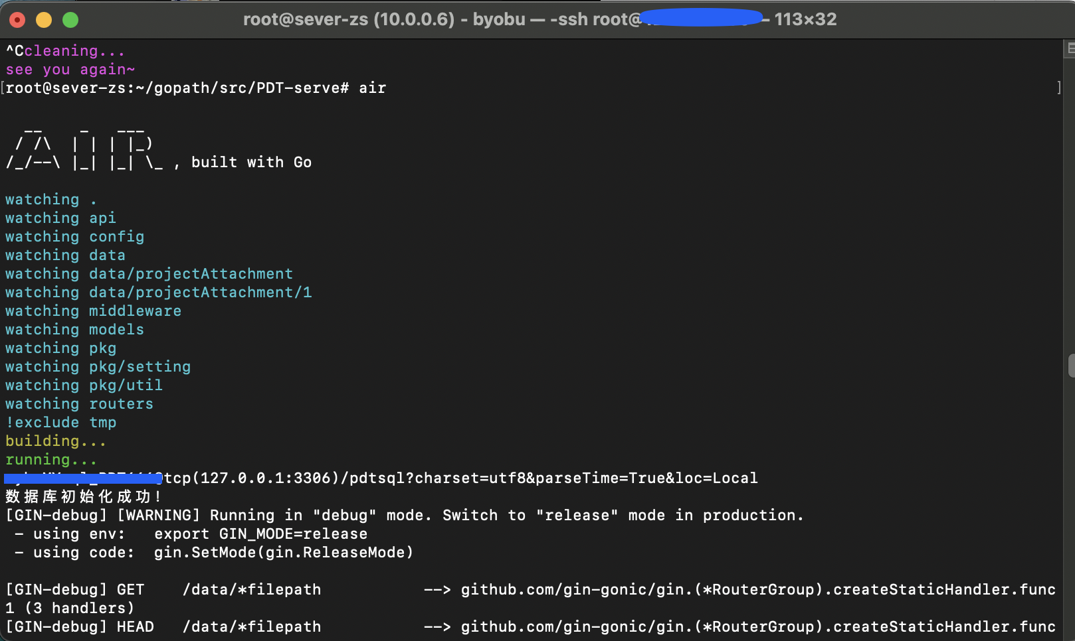This screenshot has width=1075, height=641.
Task: Click the terminal window title showing 113×32
Action: [807, 19]
